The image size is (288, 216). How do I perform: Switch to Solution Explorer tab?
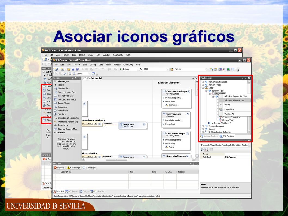click(209, 136)
